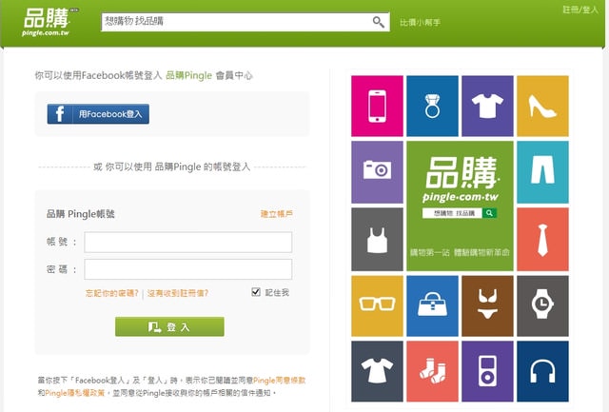The height and width of the screenshot is (412, 609).
Task: Toggle the 記住我 remember me checkbox
Action: (256, 292)
